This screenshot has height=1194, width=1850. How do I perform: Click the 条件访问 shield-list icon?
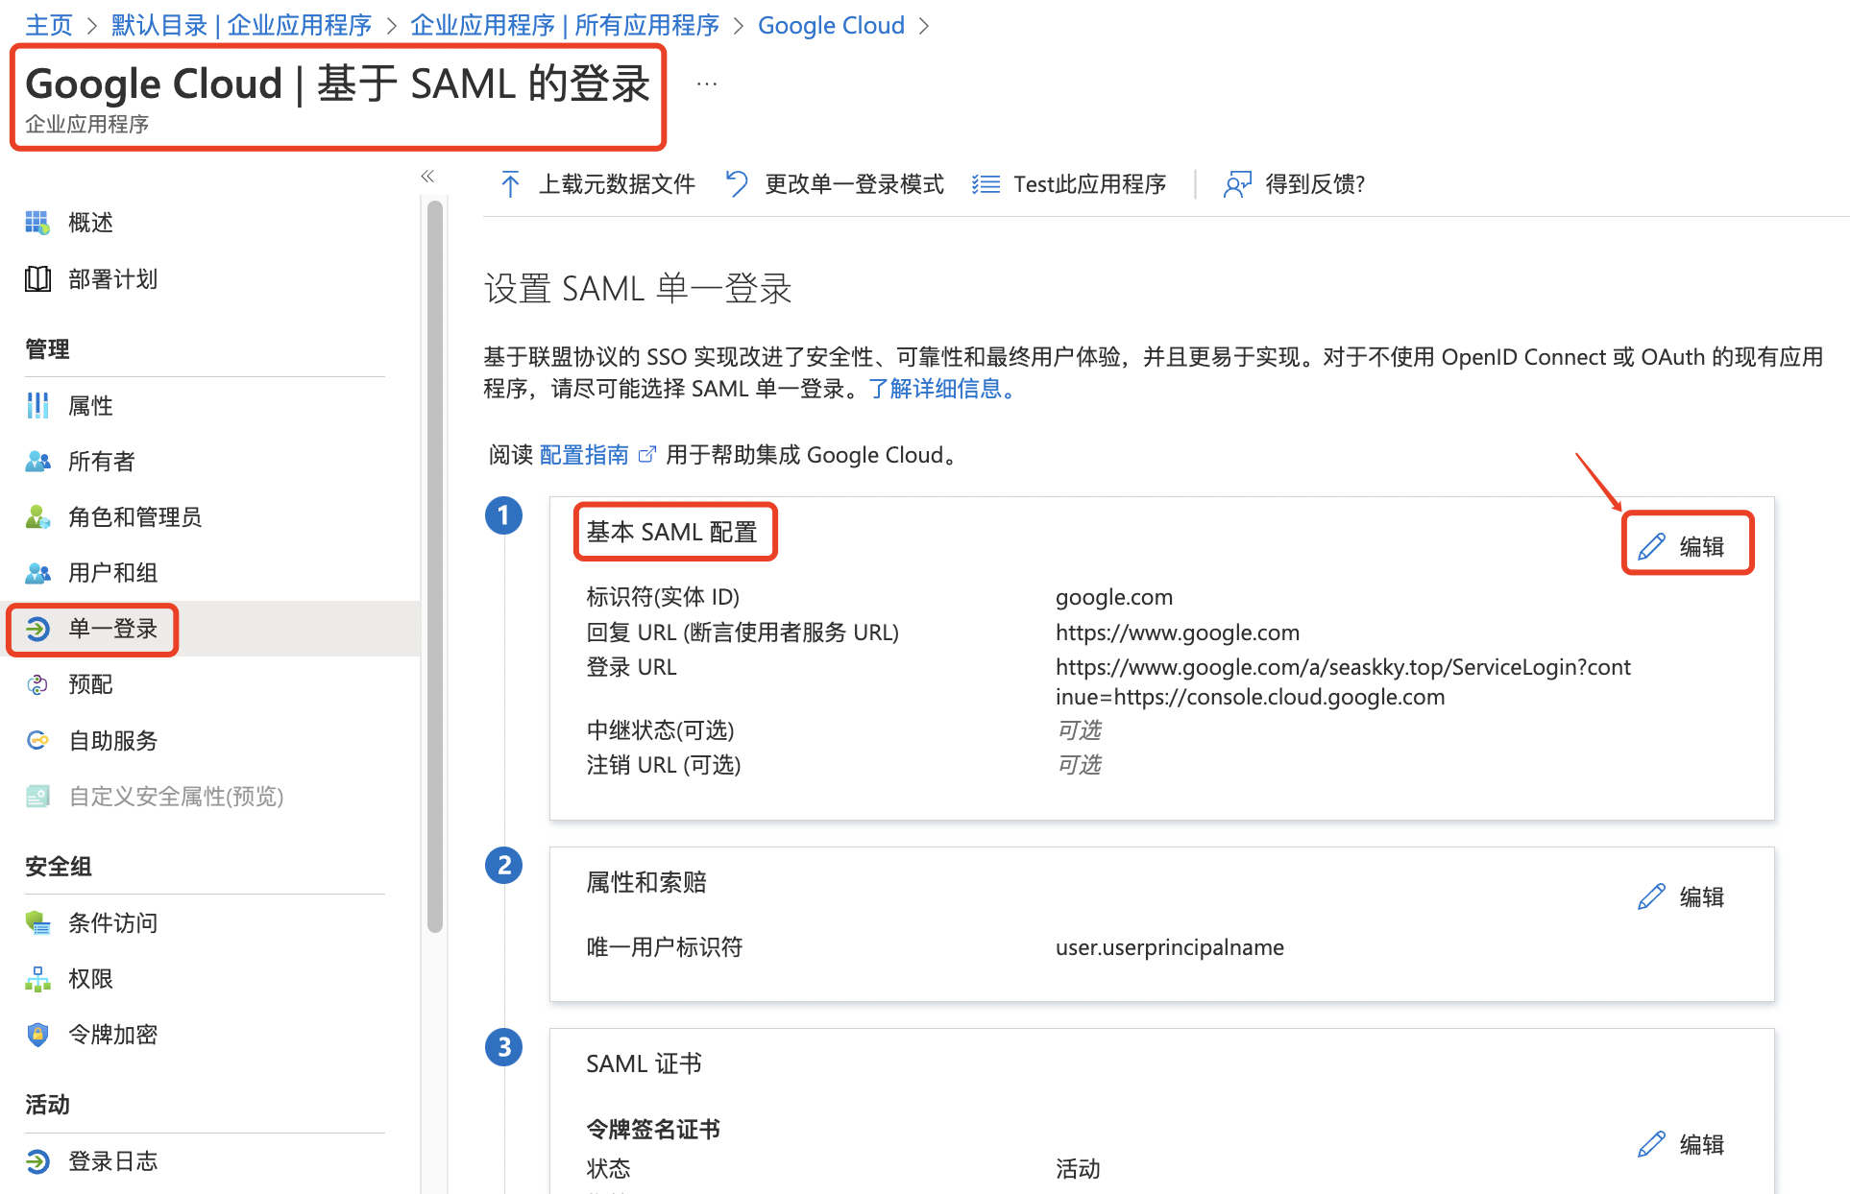(x=37, y=923)
